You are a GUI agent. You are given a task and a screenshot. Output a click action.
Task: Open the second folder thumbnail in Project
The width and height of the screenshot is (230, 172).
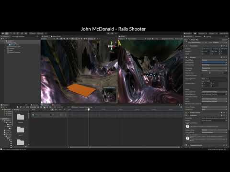pos(21,130)
